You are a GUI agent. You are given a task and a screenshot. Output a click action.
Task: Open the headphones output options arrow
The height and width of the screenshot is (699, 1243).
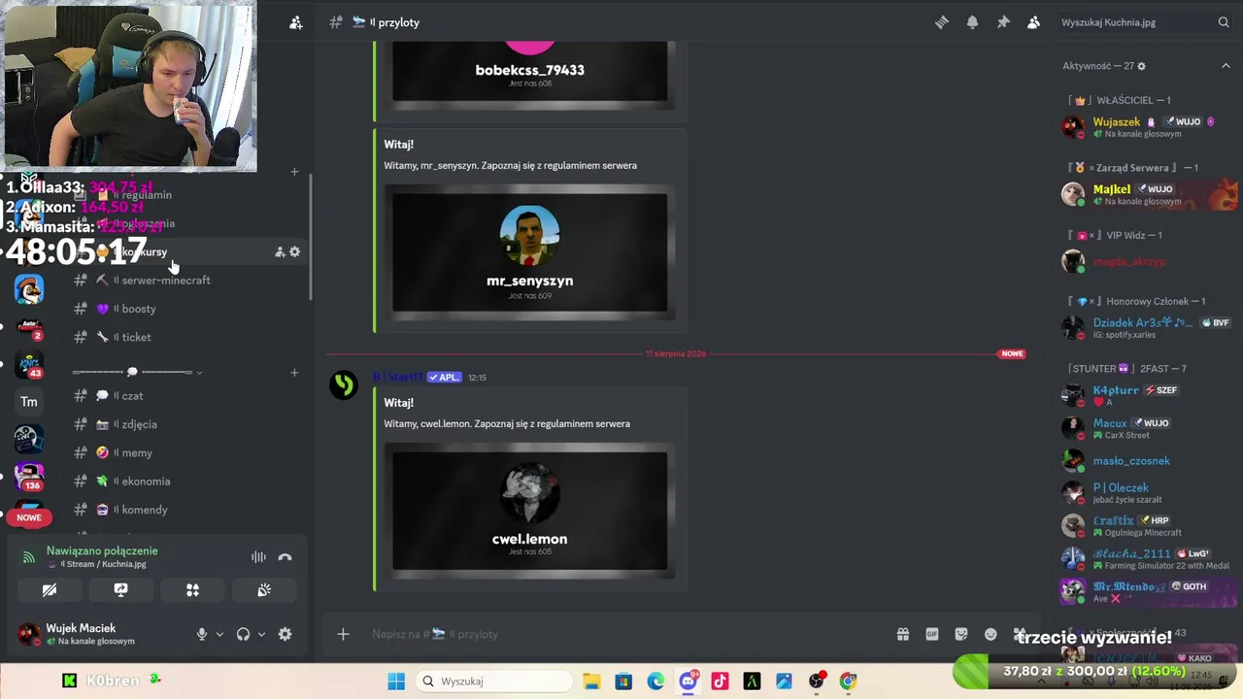[261, 634]
